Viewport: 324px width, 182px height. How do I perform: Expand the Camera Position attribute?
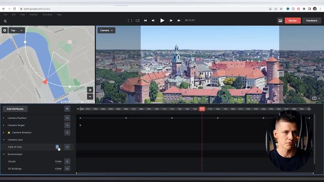tap(4, 118)
